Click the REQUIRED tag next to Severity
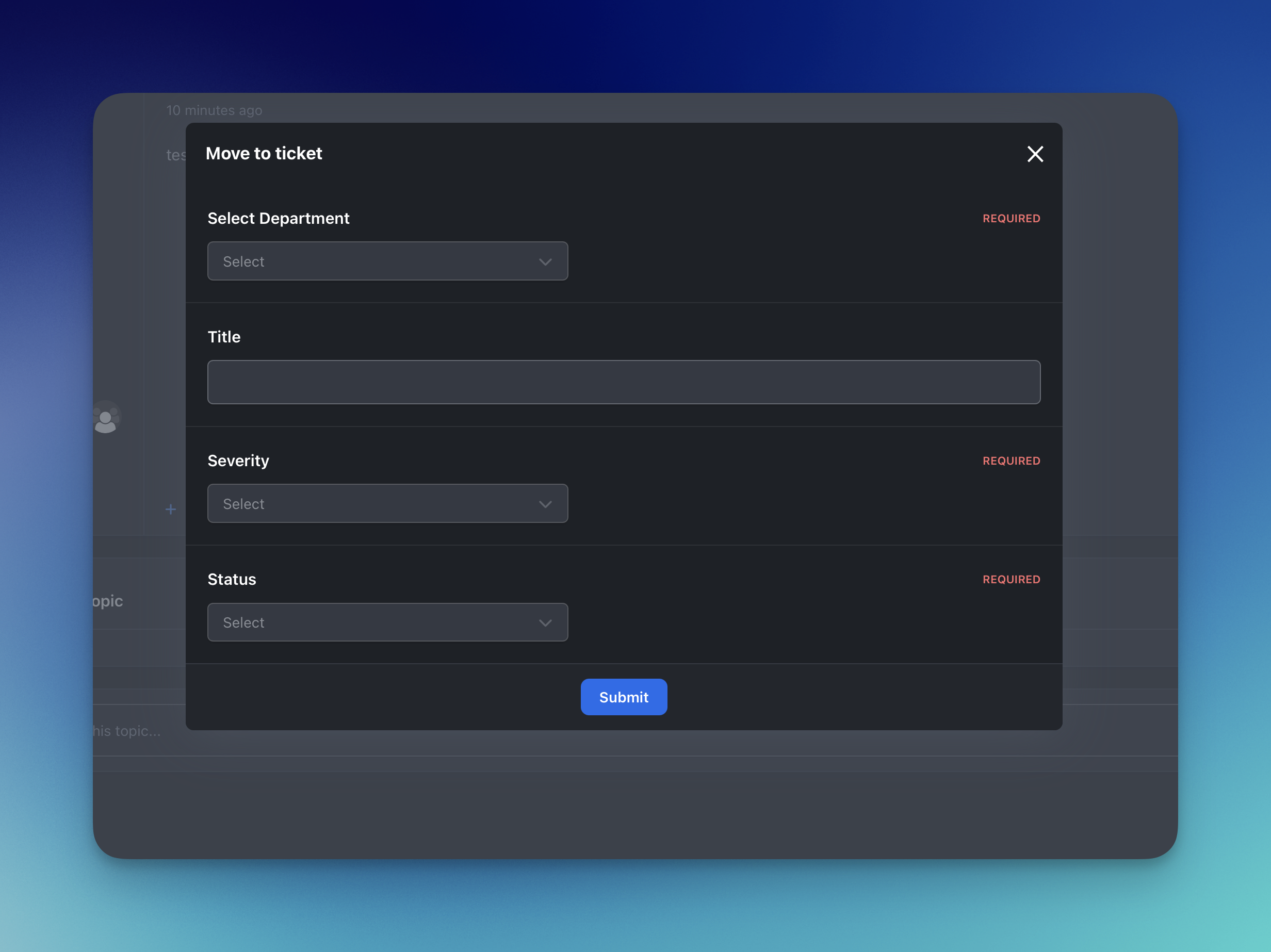The height and width of the screenshot is (952, 1271). click(x=1011, y=461)
